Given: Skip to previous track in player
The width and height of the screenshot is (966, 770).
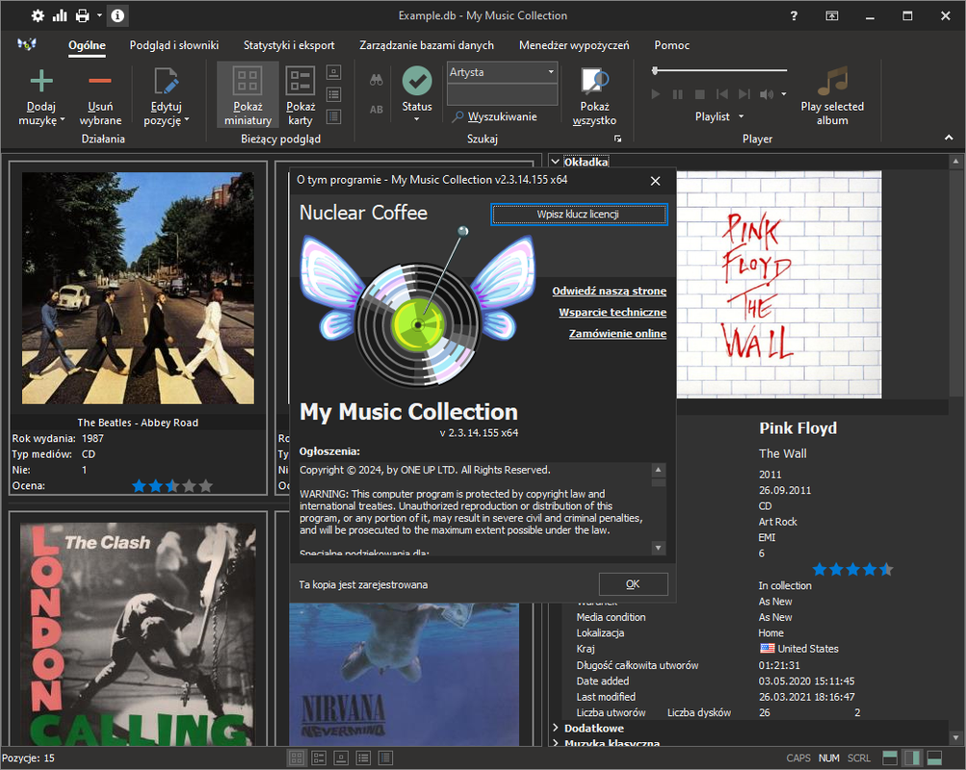Looking at the screenshot, I should (x=722, y=94).
